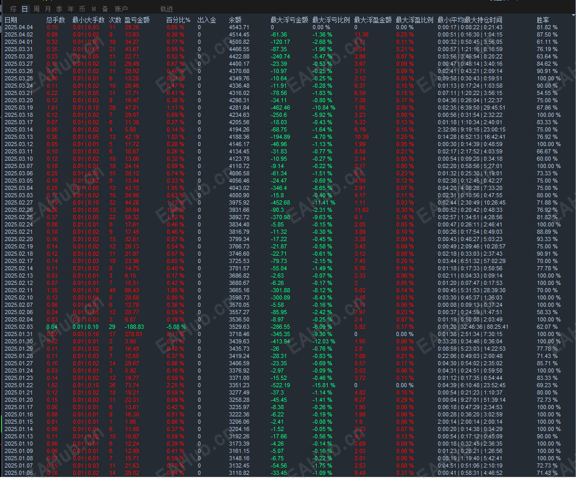
Task: Switch to the 币 currency tab
Action: click(x=82, y=9)
